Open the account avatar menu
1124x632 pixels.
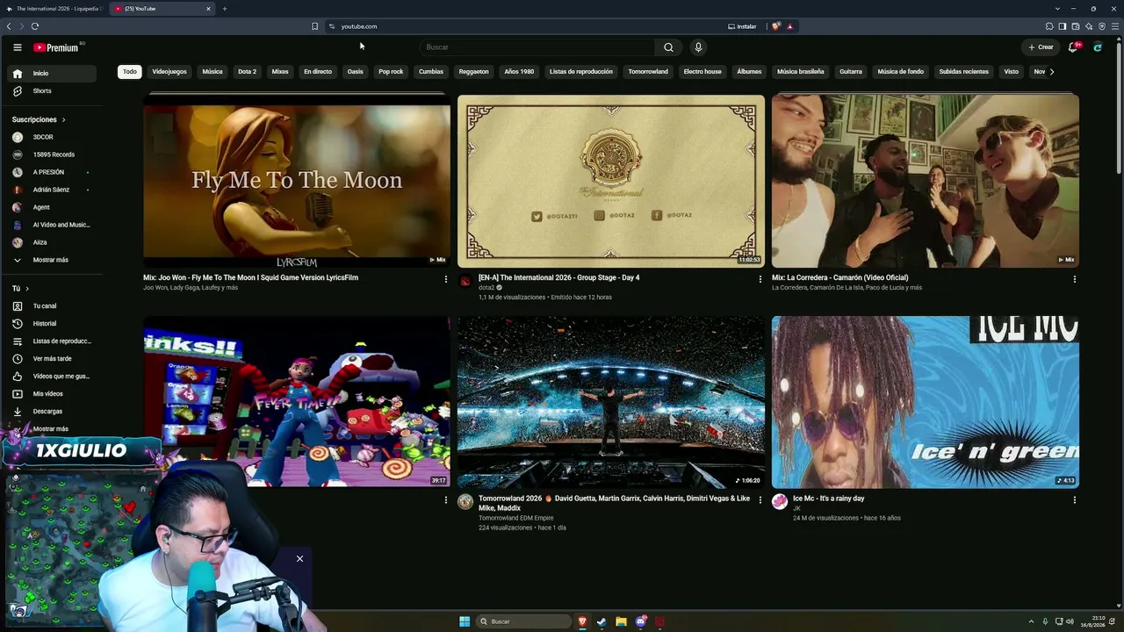tap(1098, 47)
